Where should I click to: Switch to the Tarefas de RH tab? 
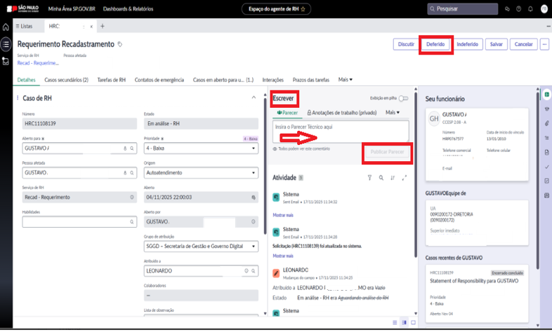point(111,79)
